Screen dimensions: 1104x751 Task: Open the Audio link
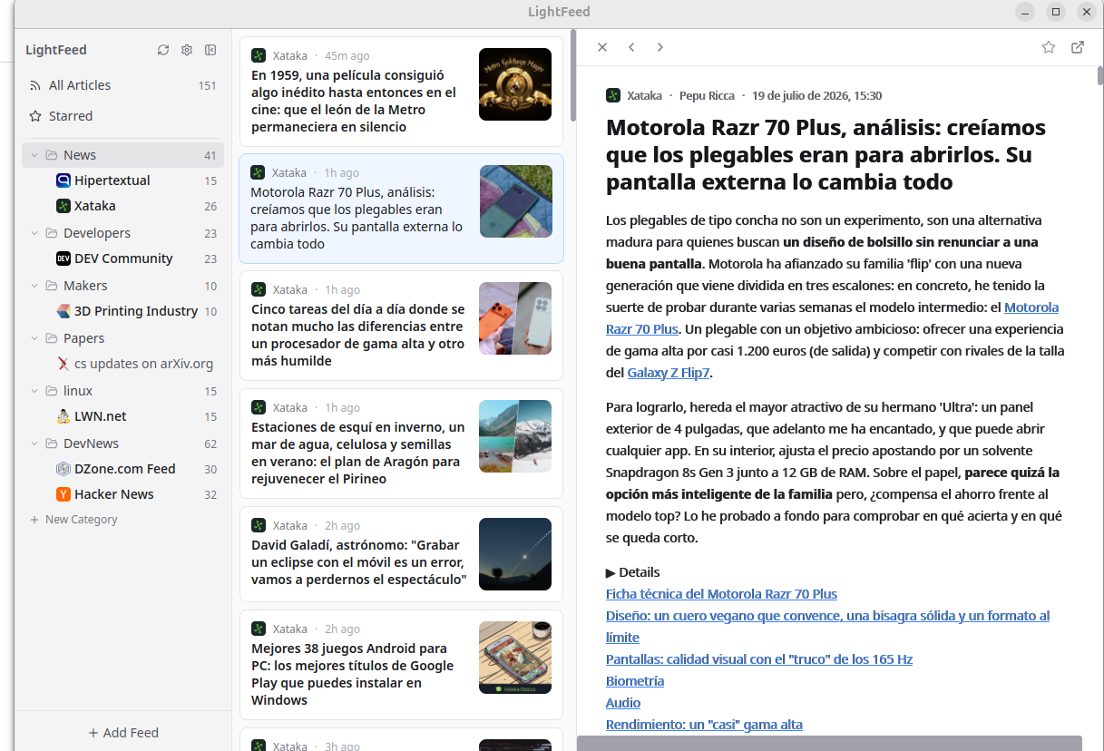pyautogui.click(x=623, y=703)
